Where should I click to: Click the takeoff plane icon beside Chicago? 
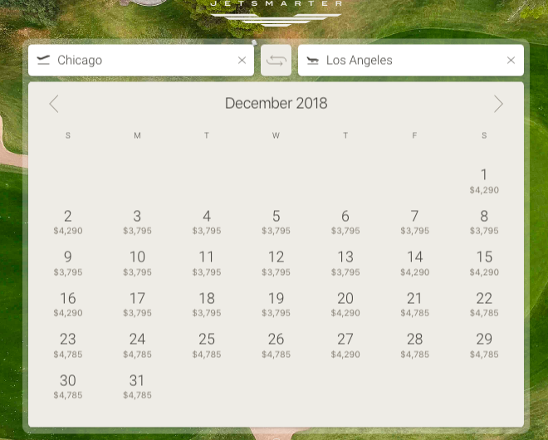[44, 60]
